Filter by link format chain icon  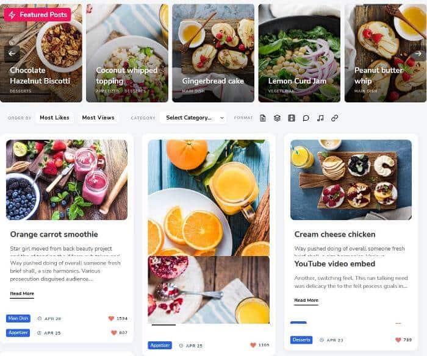(335, 118)
